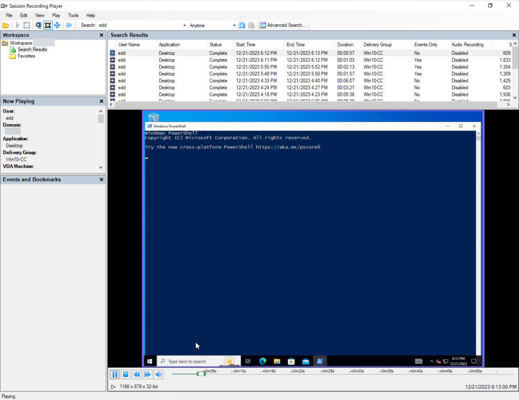Screen dimensions: 519x400
Task: Click the Play toolbar arrow icon
Action: click(x=18, y=25)
